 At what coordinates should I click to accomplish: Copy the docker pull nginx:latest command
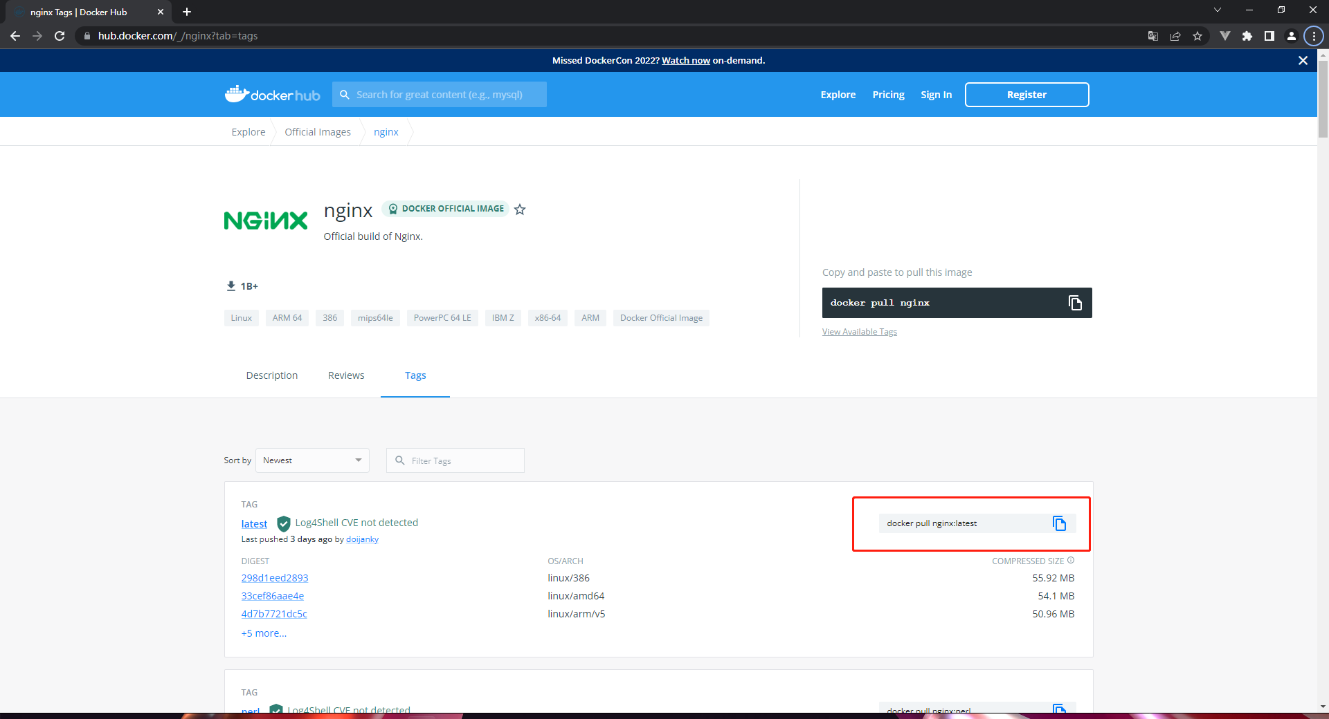(x=1060, y=523)
